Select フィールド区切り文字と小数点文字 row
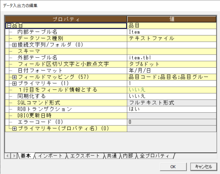 [x=66, y=64]
